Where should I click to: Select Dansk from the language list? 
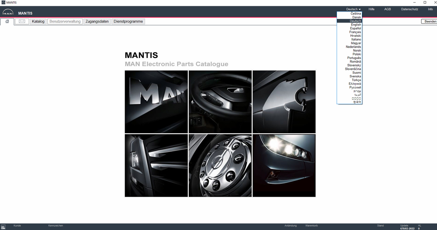350,17
